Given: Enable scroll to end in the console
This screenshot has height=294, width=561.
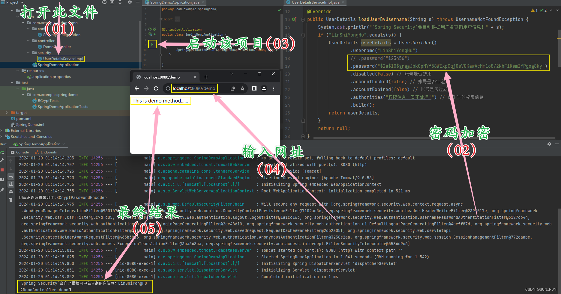Looking at the screenshot, I should pos(11,184).
